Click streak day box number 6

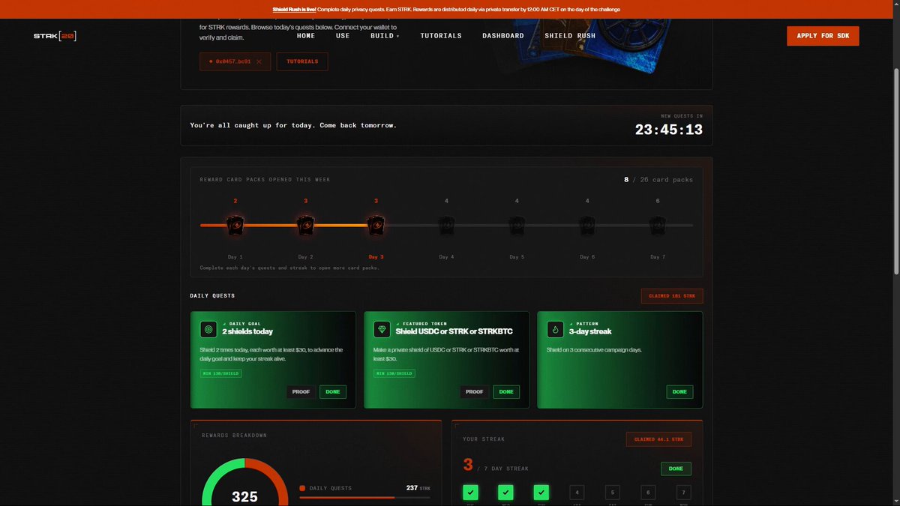pyautogui.click(x=648, y=493)
